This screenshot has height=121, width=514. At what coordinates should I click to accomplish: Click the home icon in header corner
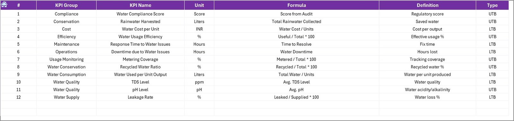point(4,4)
